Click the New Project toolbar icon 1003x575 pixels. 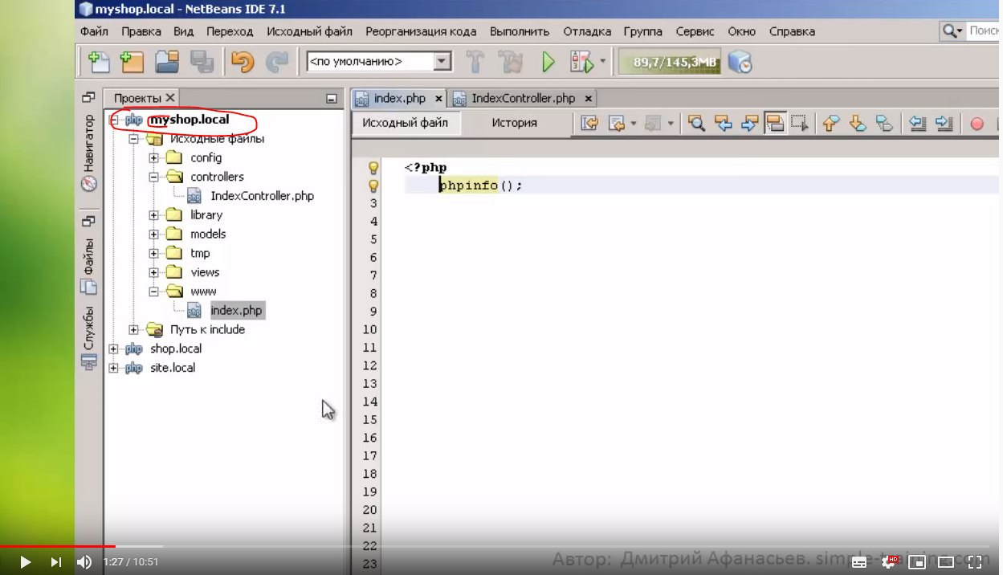[133, 62]
